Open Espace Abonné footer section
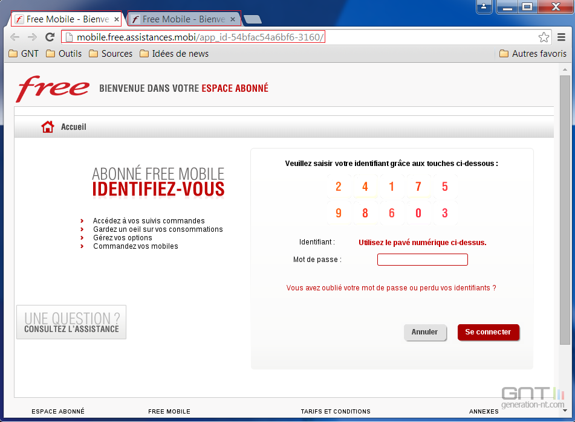The image size is (575, 422). coord(58,411)
